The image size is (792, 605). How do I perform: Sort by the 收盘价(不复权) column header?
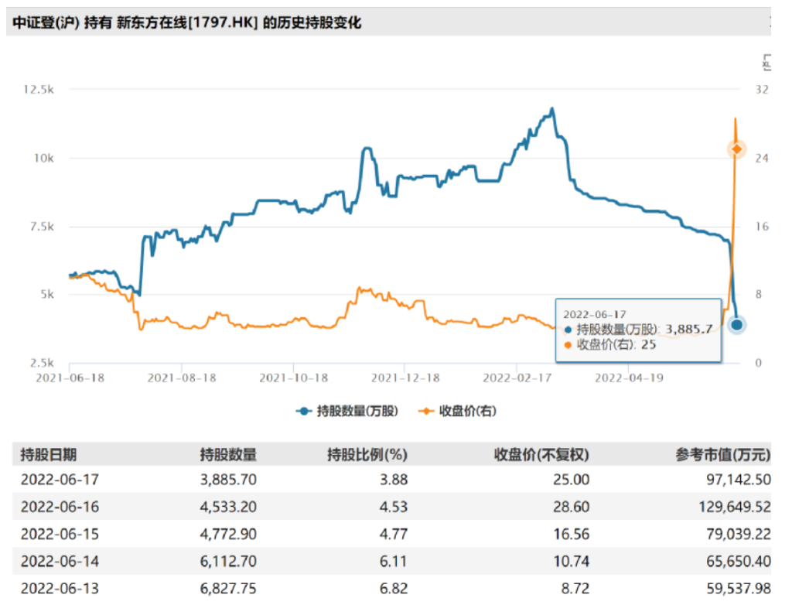[x=541, y=454]
